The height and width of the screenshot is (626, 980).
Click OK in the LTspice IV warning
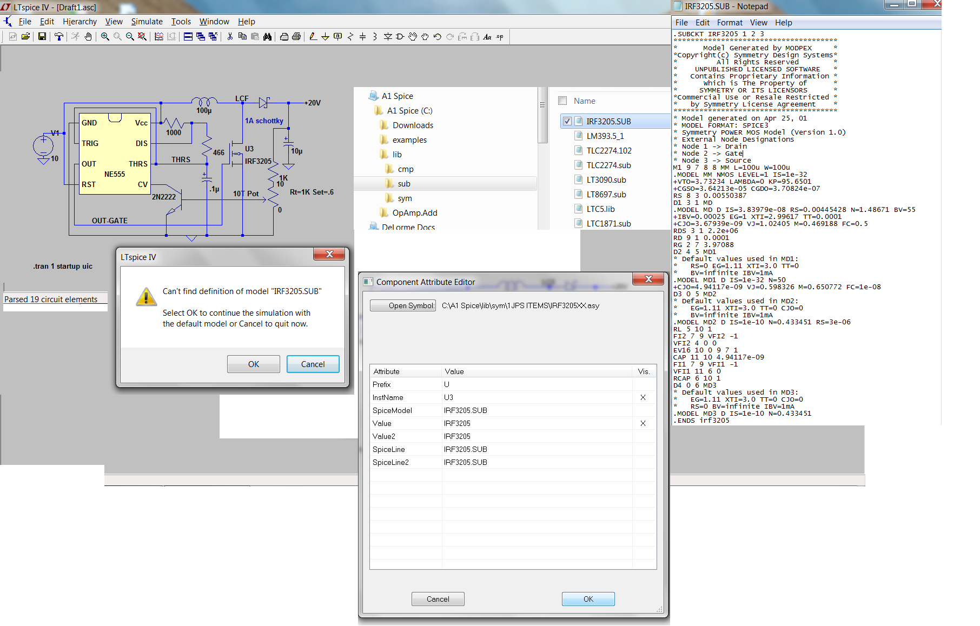pyautogui.click(x=254, y=364)
